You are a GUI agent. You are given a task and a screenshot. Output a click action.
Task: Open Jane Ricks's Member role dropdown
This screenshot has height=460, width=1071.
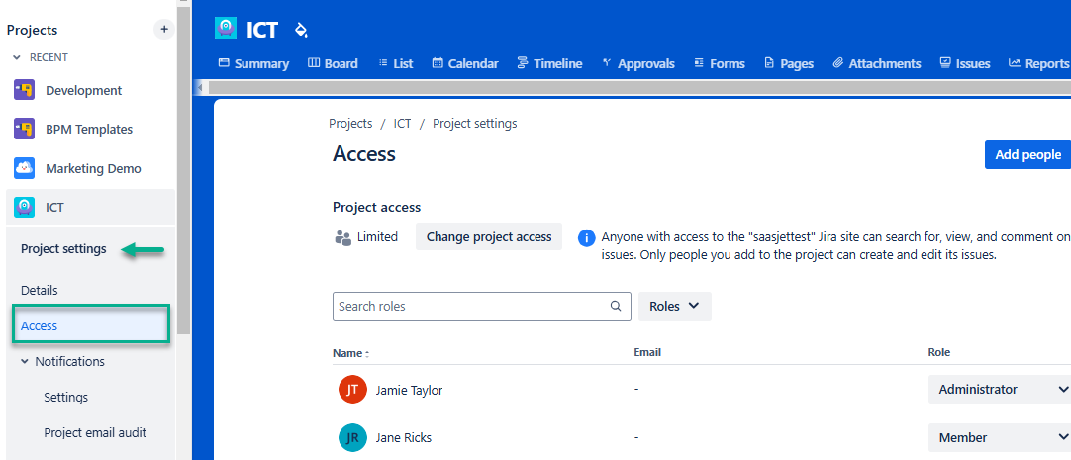coord(1000,437)
